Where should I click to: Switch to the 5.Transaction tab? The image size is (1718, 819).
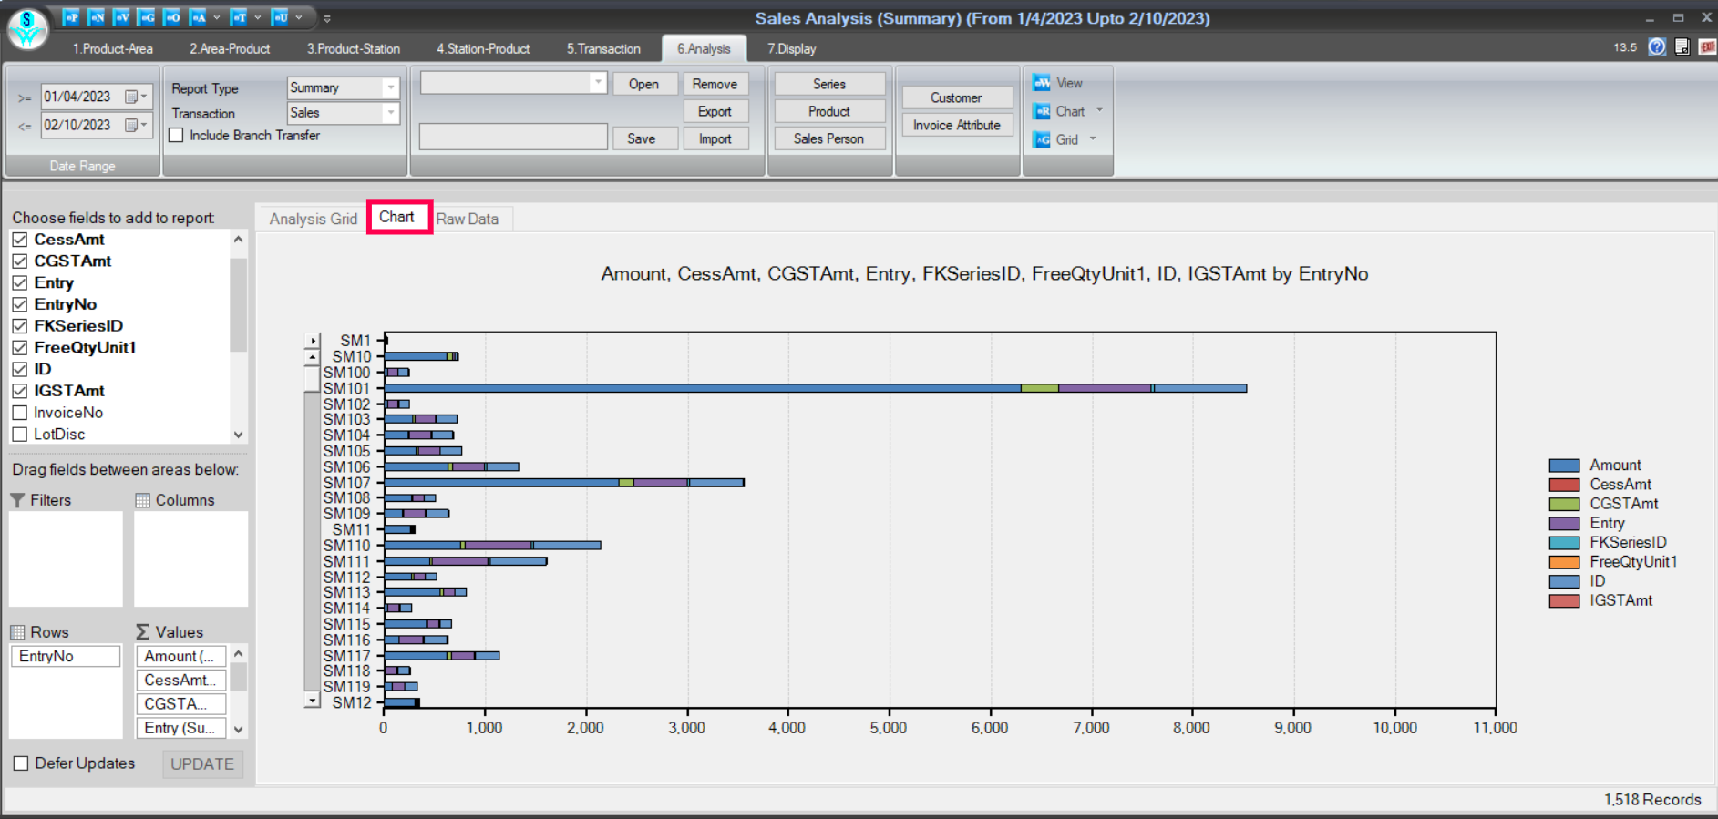click(x=603, y=49)
